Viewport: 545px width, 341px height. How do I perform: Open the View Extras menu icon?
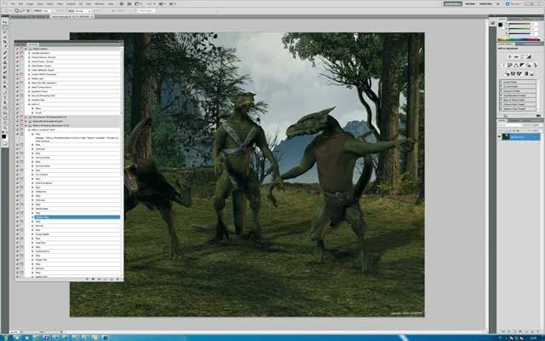click(139, 3)
